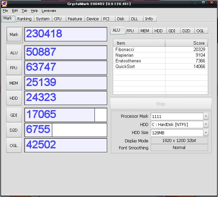Click the HDD field C : HardDisk [NTFS]
This screenshot has width=218, height=197.
(177, 124)
